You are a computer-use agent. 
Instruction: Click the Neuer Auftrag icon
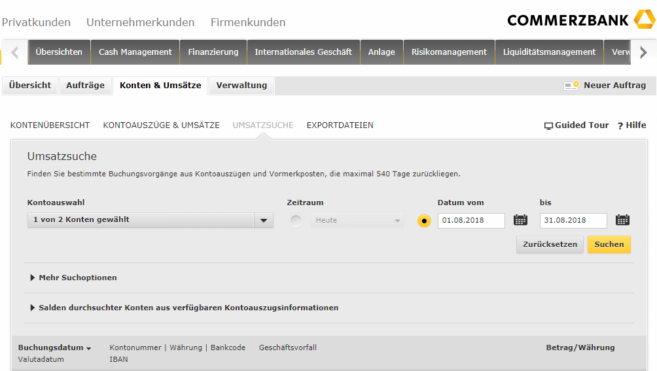[571, 86]
